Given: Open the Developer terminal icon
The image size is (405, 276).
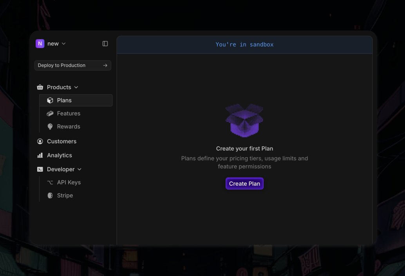Looking at the screenshot, I should 40,169.
